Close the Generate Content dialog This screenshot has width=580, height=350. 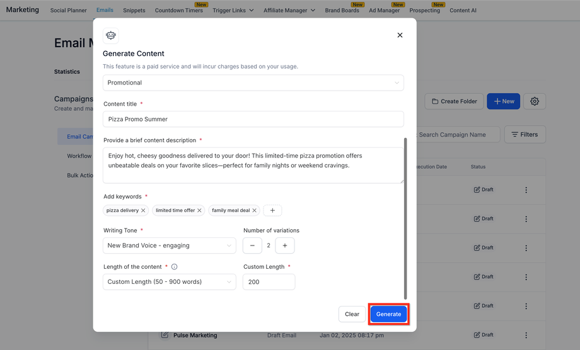click(400, 35)
